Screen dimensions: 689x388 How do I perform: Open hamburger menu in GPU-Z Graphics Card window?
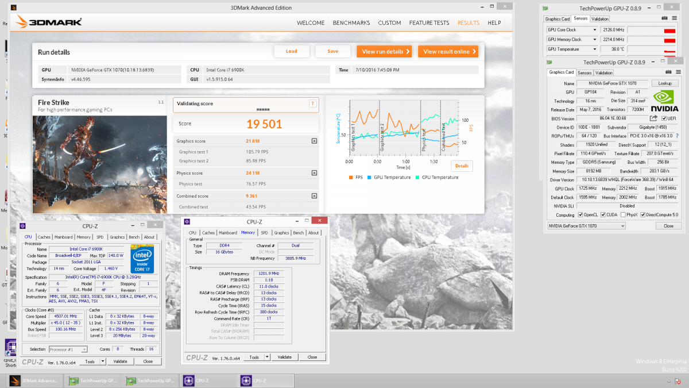678,72
